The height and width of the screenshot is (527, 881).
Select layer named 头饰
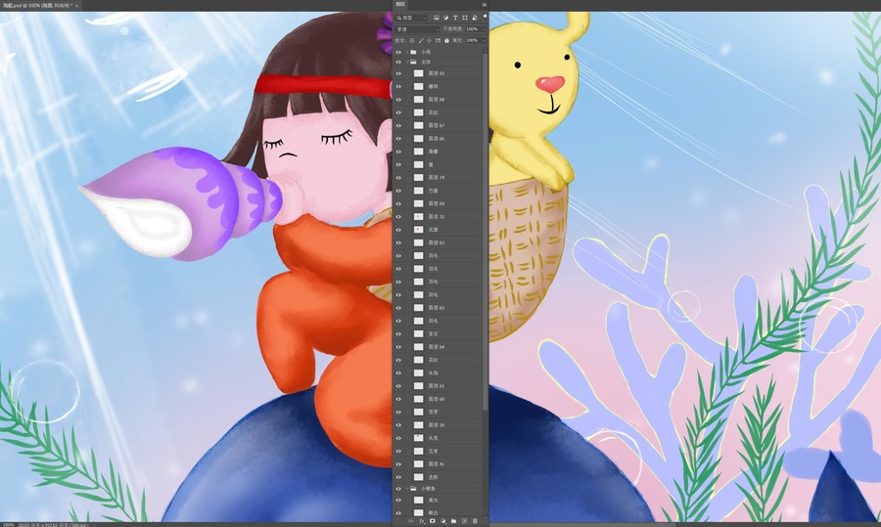pos(434,373)
